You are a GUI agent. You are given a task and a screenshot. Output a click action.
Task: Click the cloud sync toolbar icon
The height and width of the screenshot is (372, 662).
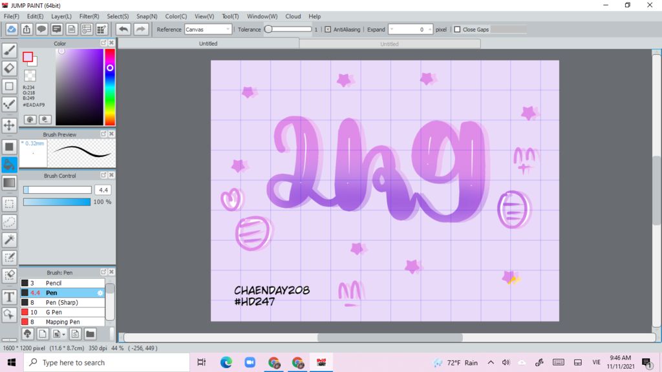click(x=12, y=29)
